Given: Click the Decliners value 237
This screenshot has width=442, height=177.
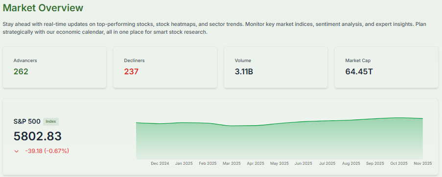Looking at the screenshot, I should coord(131,72).
